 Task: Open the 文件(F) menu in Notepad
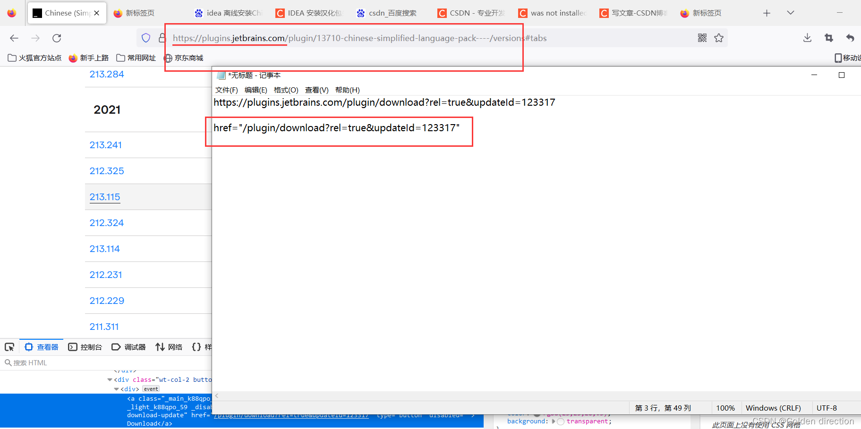(226, 90)
